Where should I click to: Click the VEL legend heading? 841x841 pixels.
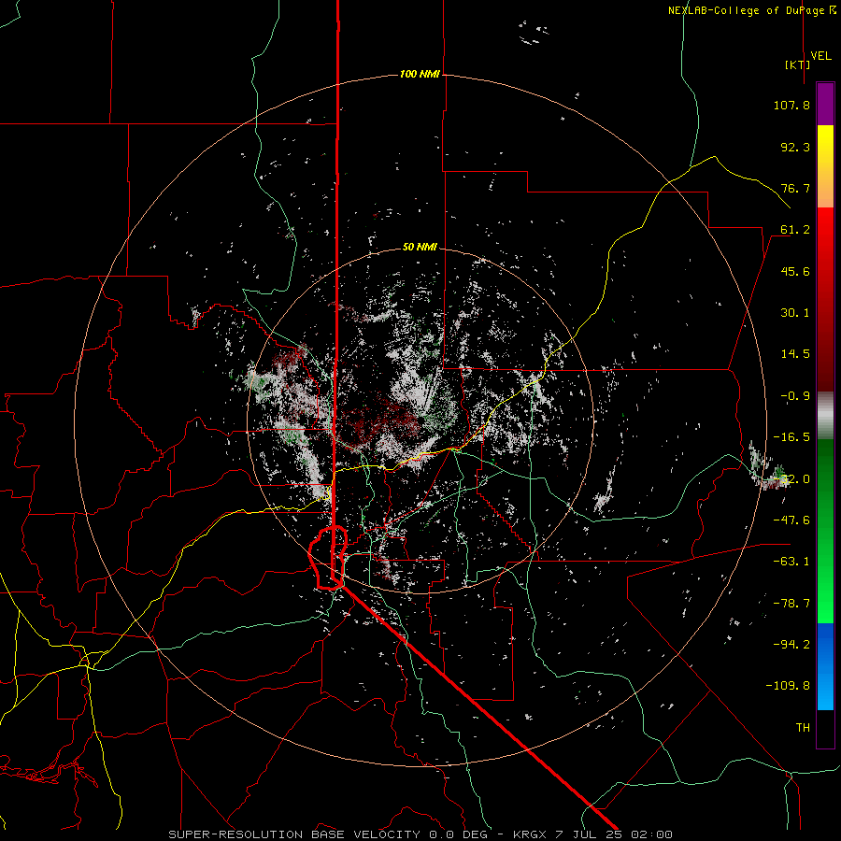820,56
